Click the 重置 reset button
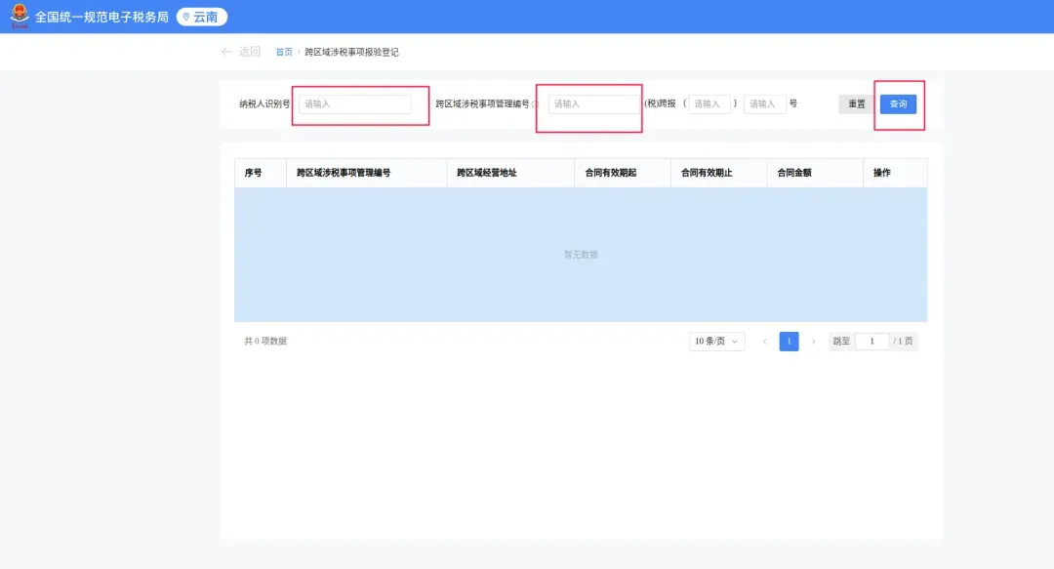 [857, 104]
